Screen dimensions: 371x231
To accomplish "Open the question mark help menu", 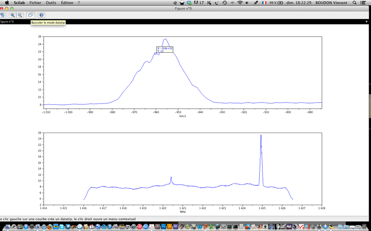I will (79, 3).
